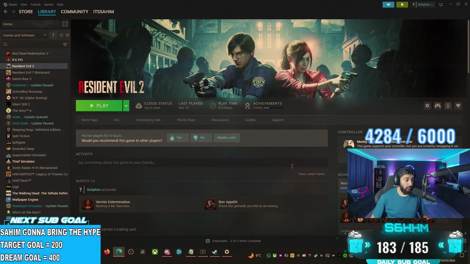Select Thief Simulator in the library
The height and width of the screenshot is (264, 470).
(23, 161)
